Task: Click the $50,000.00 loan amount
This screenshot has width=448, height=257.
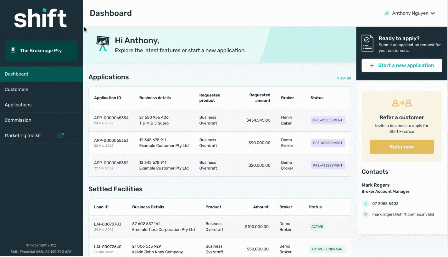Action: (x=258, y=249)
